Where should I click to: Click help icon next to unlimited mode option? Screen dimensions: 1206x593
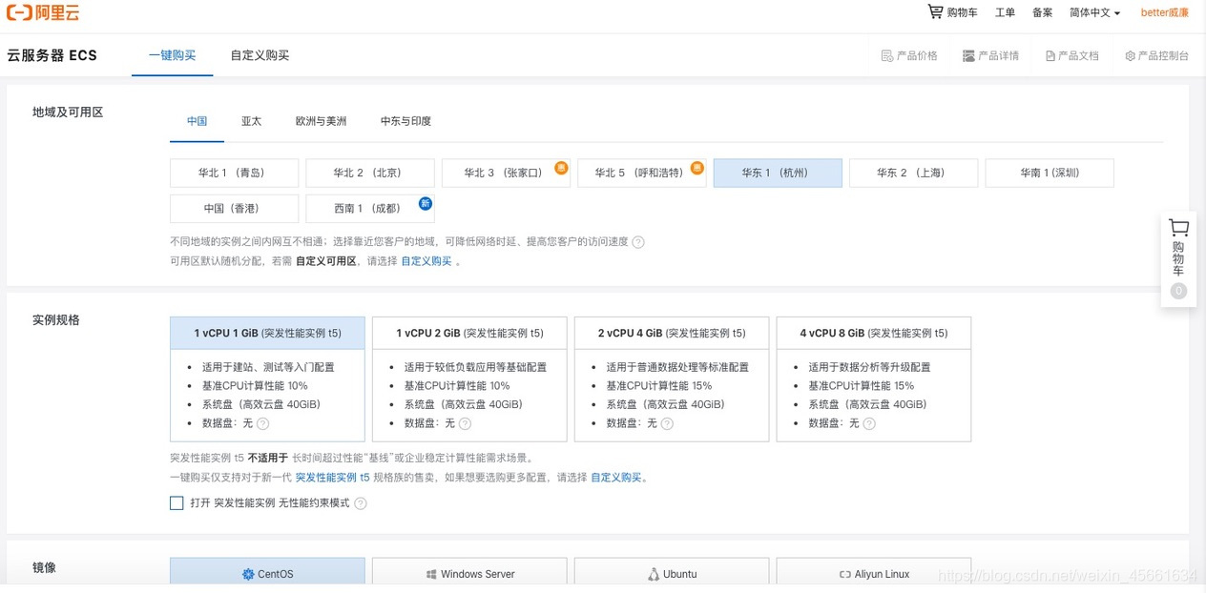tap(361, 503)
